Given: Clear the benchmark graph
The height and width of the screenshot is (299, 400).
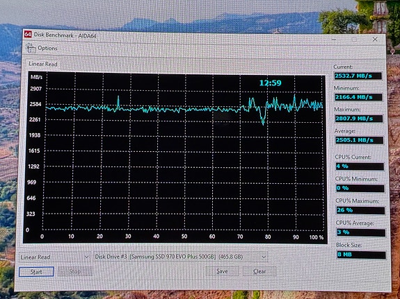Looking at the screenshot, I should [259, 271].
